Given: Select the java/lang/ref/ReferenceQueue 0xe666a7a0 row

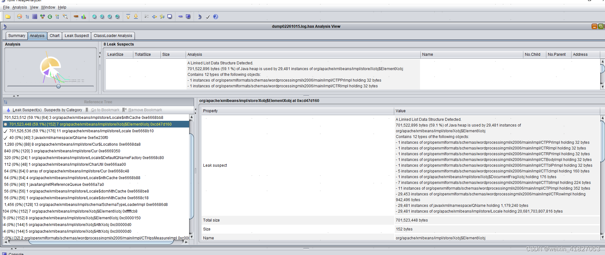Looking at the screenshot, I should click(96, 185).
